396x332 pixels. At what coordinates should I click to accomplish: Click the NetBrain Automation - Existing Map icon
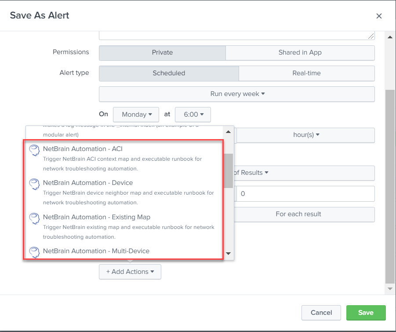click(x=34, y=218)
